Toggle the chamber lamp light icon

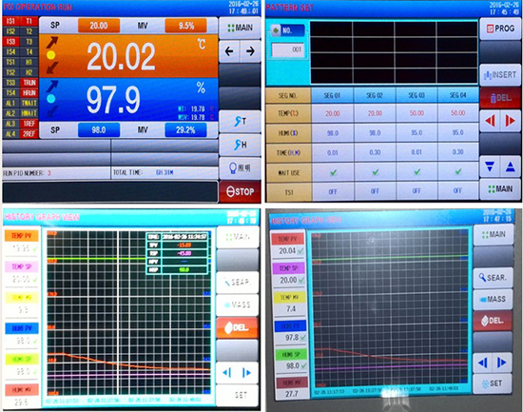point(241,167)
